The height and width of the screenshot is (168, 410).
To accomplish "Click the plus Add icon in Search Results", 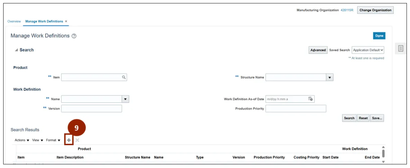I will pos(69,140).
